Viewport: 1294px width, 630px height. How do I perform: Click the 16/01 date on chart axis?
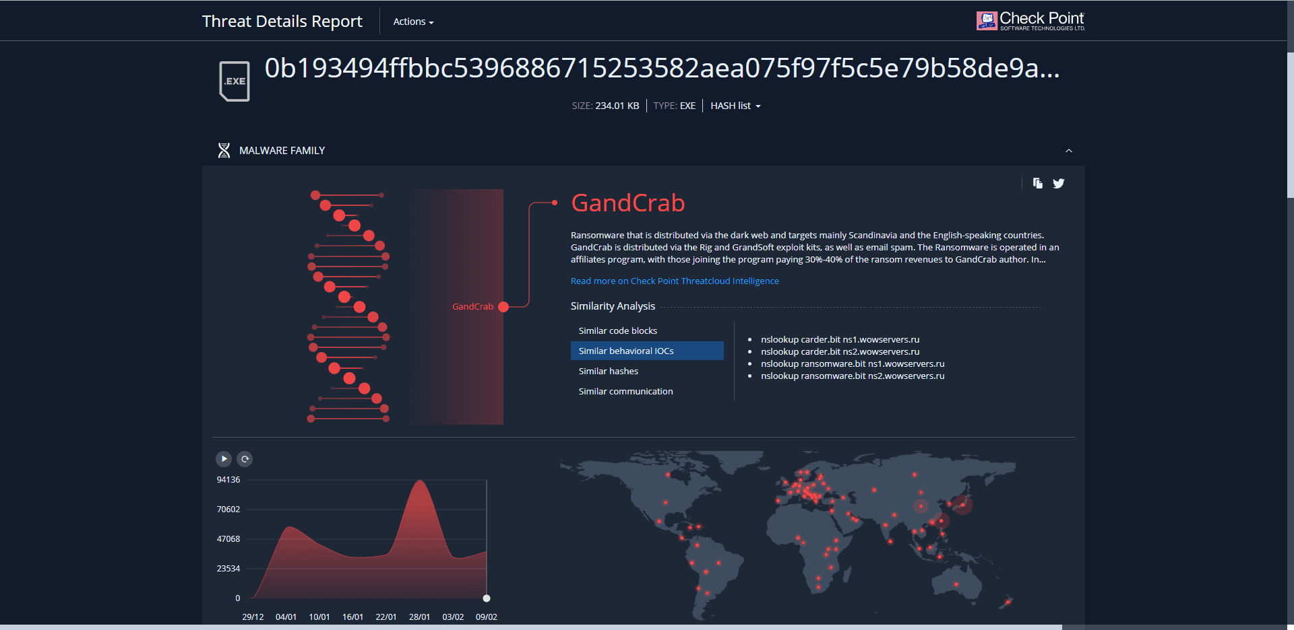(352, 617)
